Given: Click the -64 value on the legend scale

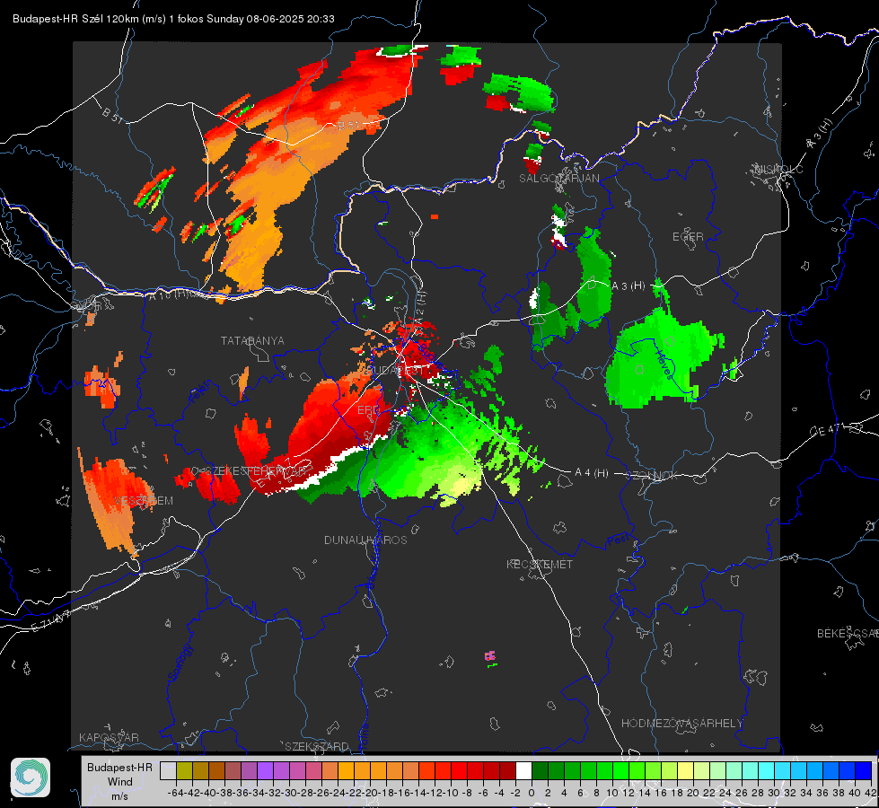Looking at the screenshot, I should 175,793.
